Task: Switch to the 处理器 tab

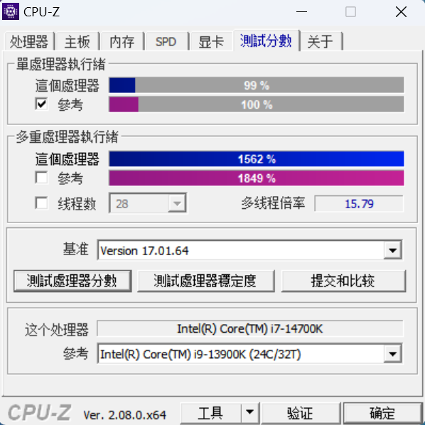Action: click(29, 42)
